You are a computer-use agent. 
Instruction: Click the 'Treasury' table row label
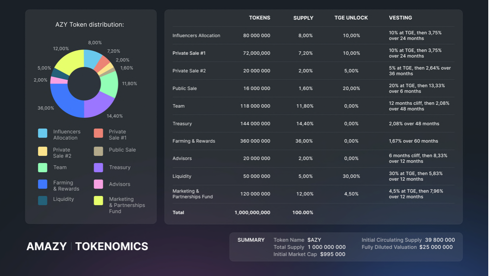pos(182,124)
